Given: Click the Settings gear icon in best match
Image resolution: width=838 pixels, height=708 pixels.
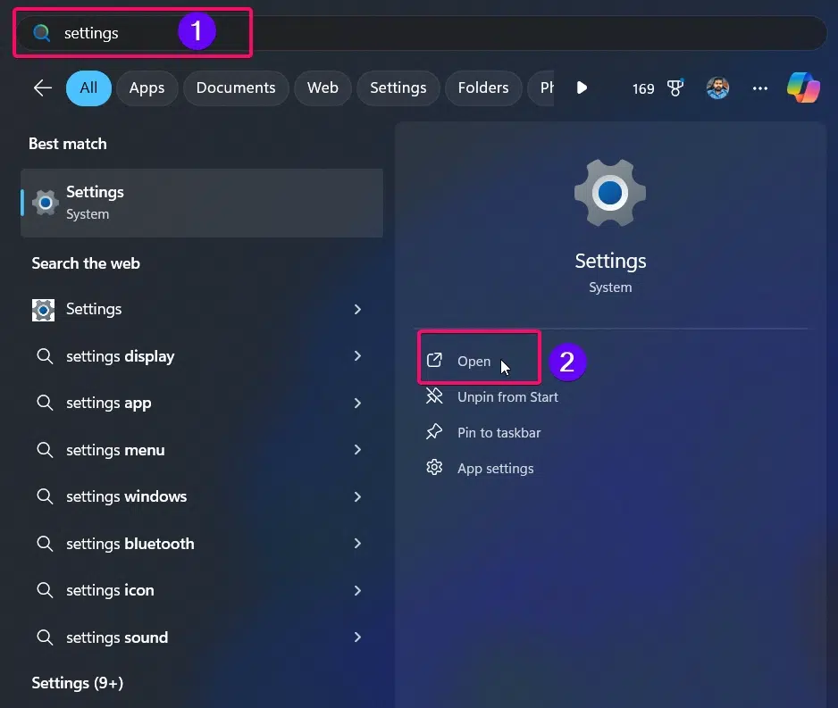Looking at the screenshot, I should click(x=46, y=203).
